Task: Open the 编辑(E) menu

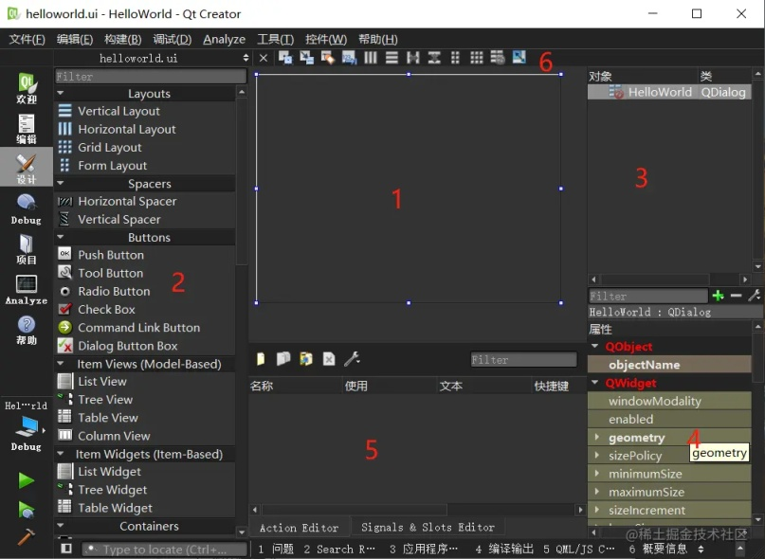Action: [x=75, y=39]
